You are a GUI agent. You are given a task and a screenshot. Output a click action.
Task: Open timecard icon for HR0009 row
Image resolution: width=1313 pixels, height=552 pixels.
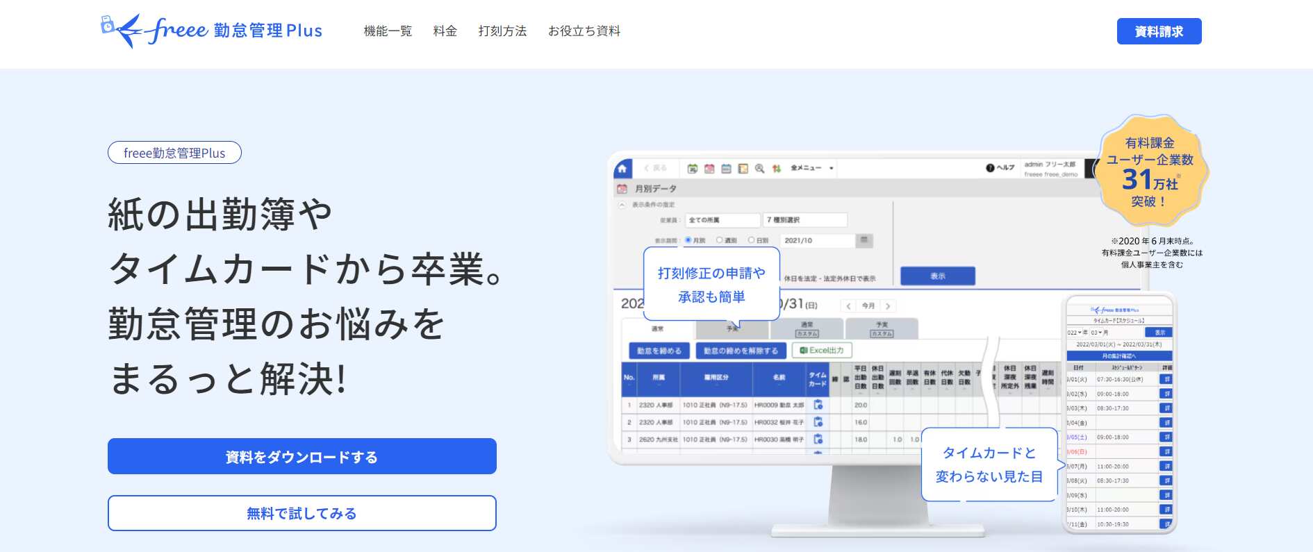click(x=818, y=404)
